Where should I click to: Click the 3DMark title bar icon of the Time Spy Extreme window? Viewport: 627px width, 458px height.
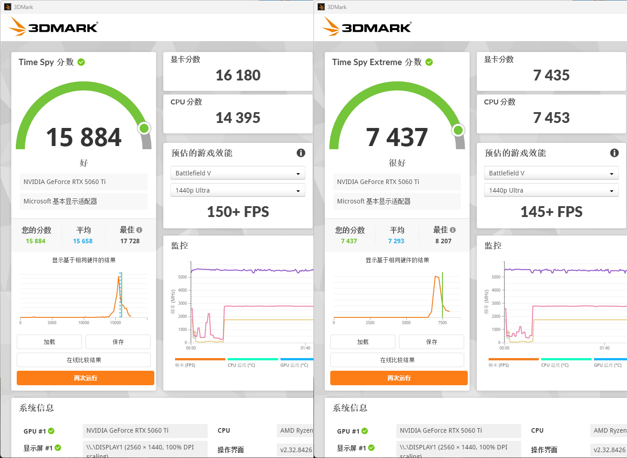click(x=321, y=7)
